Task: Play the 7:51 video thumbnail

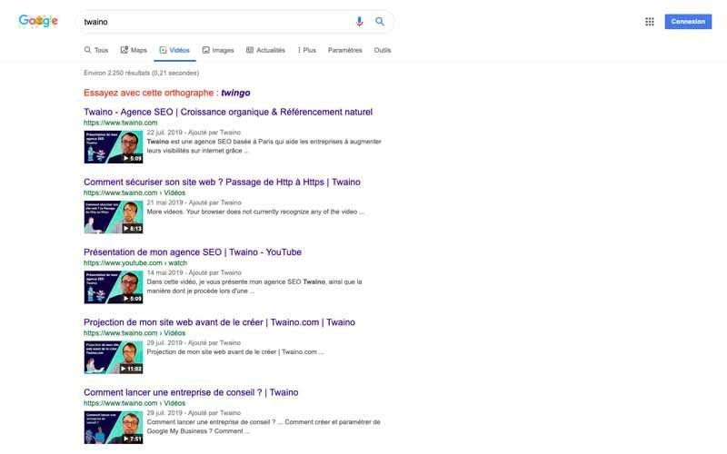Action: (114, 427)
